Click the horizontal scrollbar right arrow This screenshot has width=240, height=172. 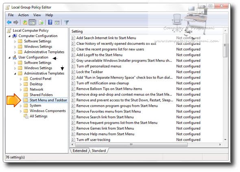pyautogui.click(x=220, y=145)
